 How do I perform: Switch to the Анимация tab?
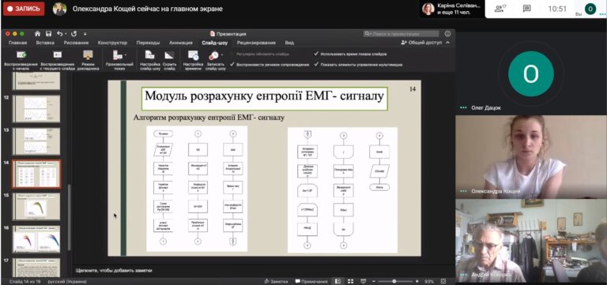181,43
